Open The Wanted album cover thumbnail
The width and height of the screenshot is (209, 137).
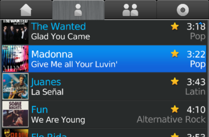tap(15, 32)
